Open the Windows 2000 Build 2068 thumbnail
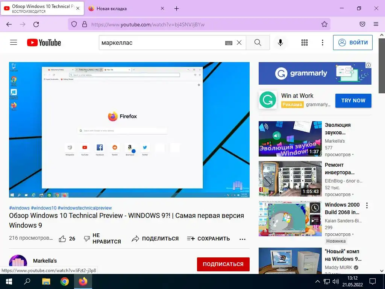Screen dimensions: 385x289 290,219
